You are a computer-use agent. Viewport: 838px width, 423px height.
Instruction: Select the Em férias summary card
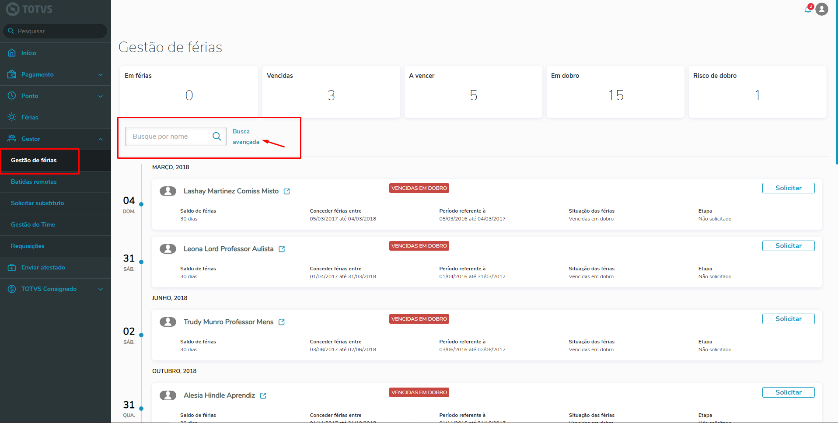189,92
